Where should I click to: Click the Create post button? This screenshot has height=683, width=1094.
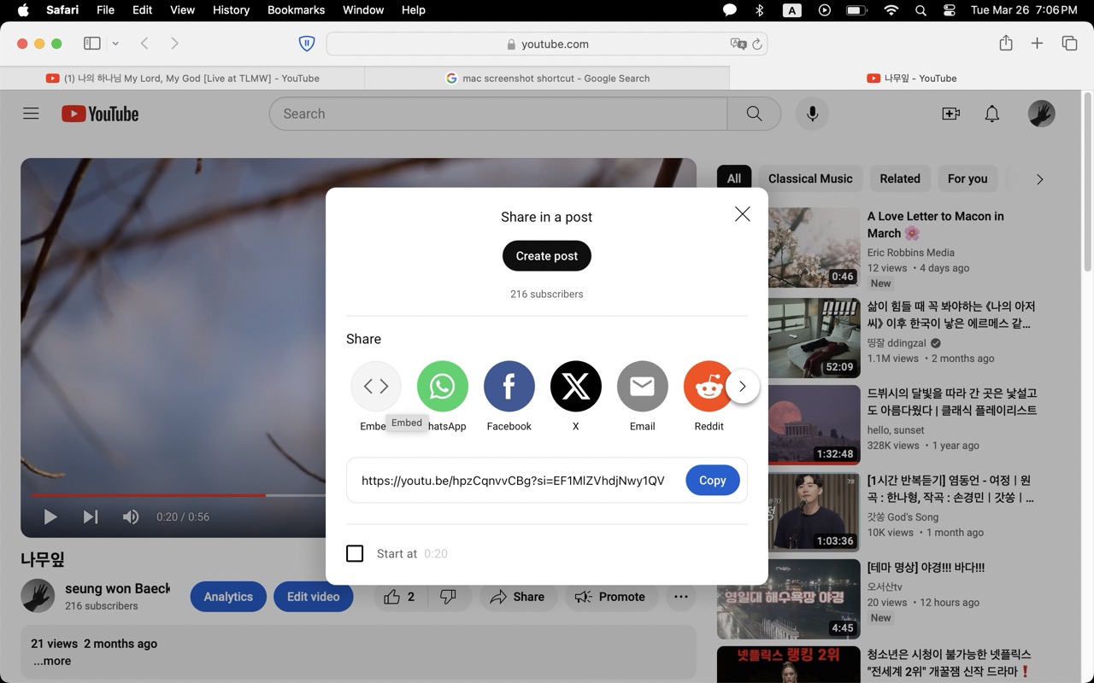click(546, 256)
